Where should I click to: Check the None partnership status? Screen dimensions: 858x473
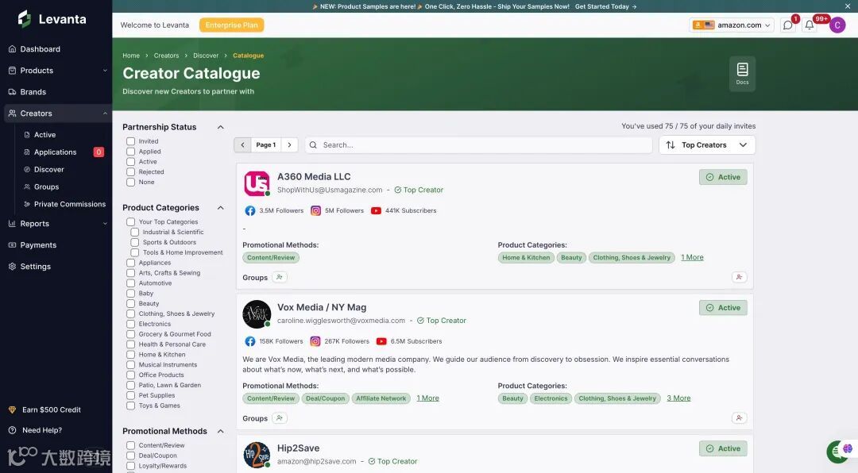131,182
